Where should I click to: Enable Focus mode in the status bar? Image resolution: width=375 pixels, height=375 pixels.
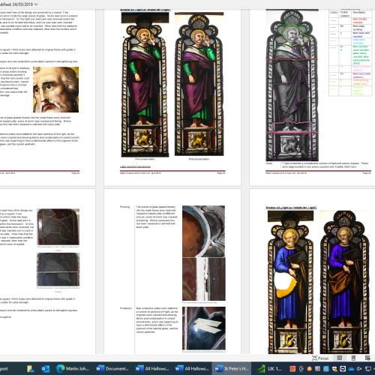(x=320, y=358)
